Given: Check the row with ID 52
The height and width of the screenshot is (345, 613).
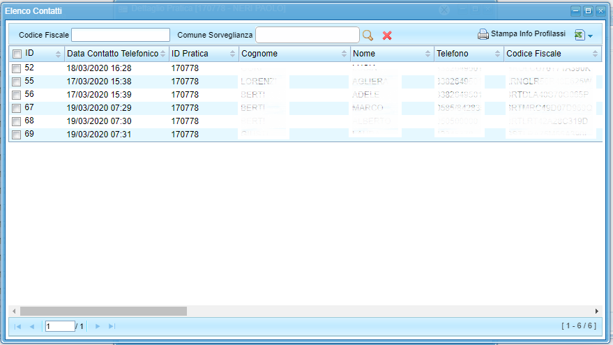Looking at the screenshot, I should (17, 69).
